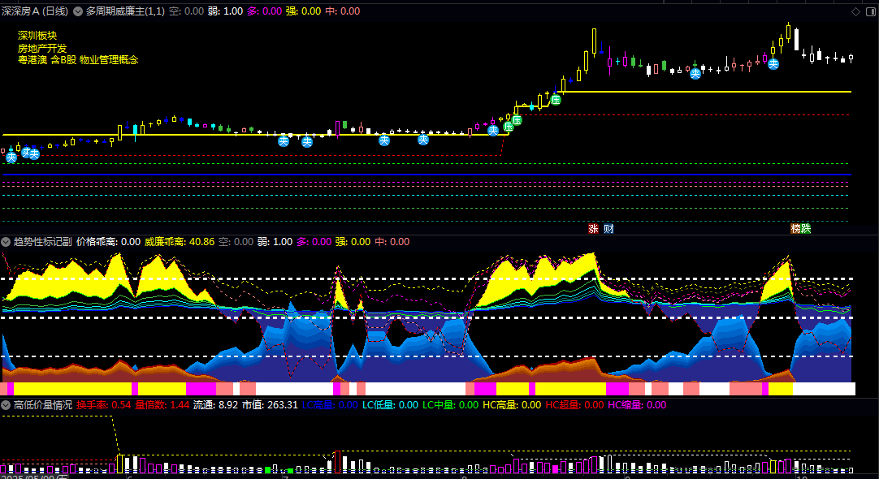This screenshot has width=879, height=479.
Task: Click the red 涨 event marker
Action: click(x=593, y=229)
